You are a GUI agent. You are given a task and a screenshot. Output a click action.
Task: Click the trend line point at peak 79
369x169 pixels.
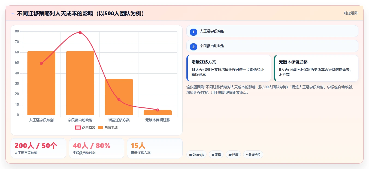click(x=80, y=32)
